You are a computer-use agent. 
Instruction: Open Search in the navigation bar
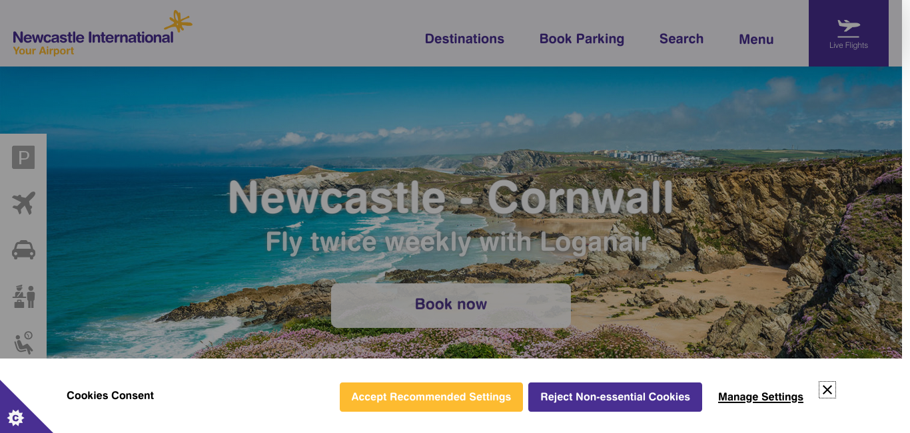pos(682,39)
